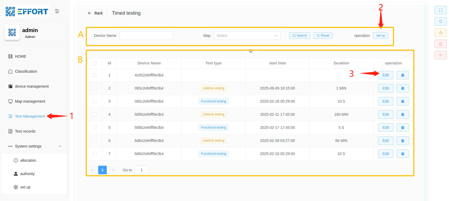The width and height of the screenshot is (449, 201).
Task: Click the refresh icon in right toolbar
Action: pyautogui.click(x=440, y=21)
